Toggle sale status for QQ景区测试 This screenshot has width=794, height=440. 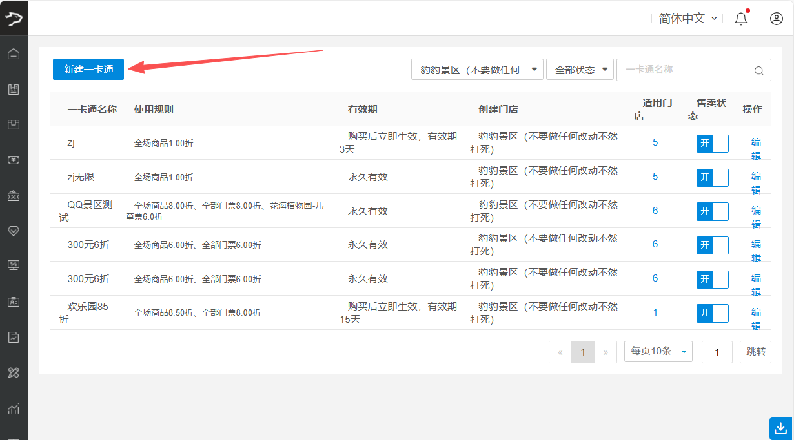tap(712, 211)
